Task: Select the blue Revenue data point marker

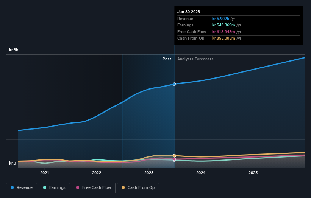Action: pyautogui.click(x=174, y=84)
